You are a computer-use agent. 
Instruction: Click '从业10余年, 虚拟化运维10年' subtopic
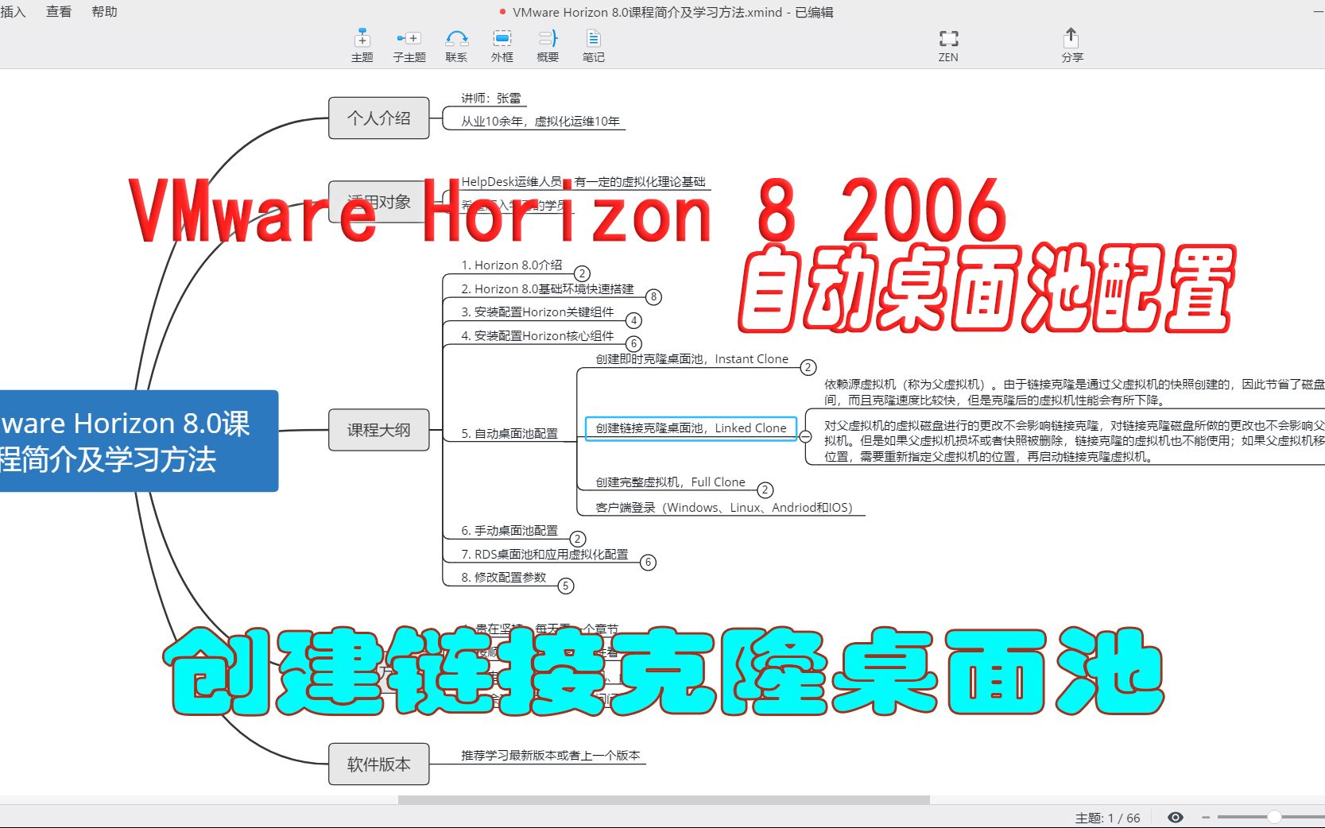click(540, 122)
